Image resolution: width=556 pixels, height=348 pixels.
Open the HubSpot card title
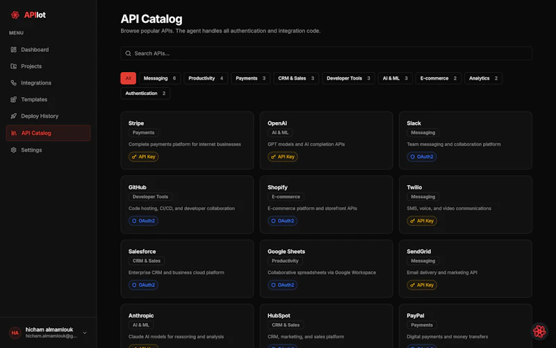279,315
